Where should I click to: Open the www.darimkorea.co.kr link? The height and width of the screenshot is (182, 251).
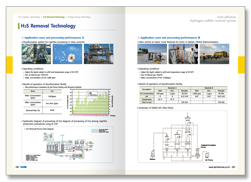[x=219, y=167]
